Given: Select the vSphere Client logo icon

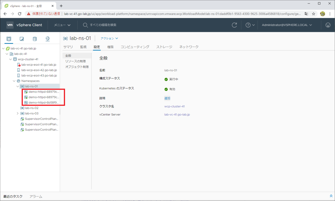Looking at the screenshot, I should coord(10,25).
